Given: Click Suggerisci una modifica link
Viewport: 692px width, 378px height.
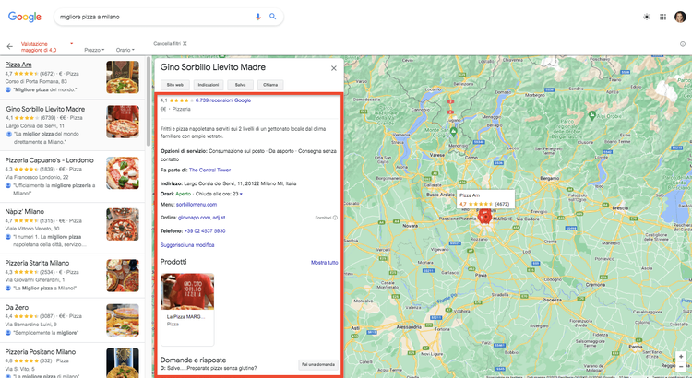Looking at the screenshot, I should pos(187,245).
